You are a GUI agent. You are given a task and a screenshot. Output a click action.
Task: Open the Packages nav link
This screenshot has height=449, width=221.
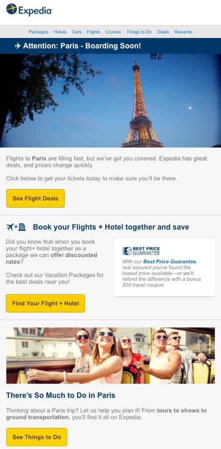38,32
